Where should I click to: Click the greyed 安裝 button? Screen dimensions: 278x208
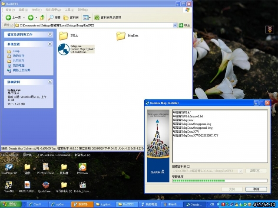[x=232, y=189]
